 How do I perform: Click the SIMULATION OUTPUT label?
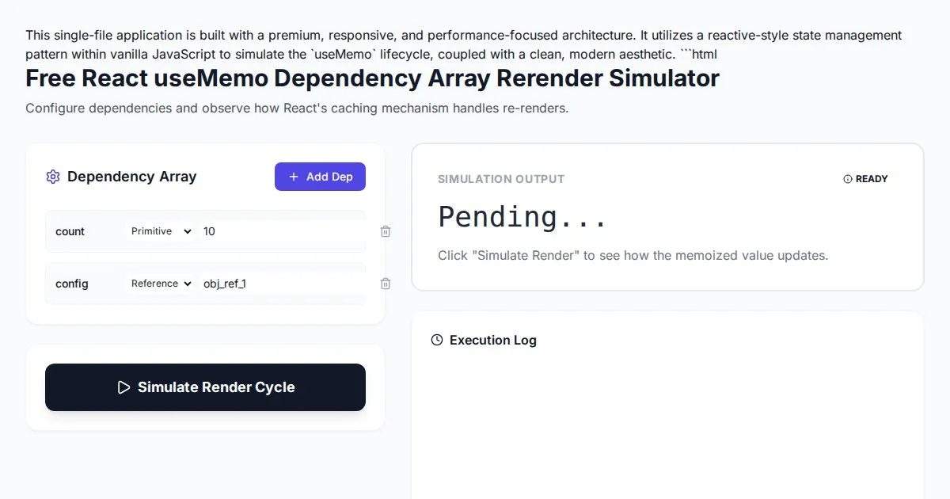click(501, 179)
